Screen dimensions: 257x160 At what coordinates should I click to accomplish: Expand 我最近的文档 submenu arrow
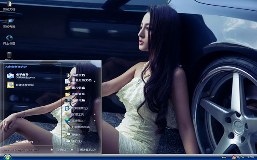(x=95, y=81)
